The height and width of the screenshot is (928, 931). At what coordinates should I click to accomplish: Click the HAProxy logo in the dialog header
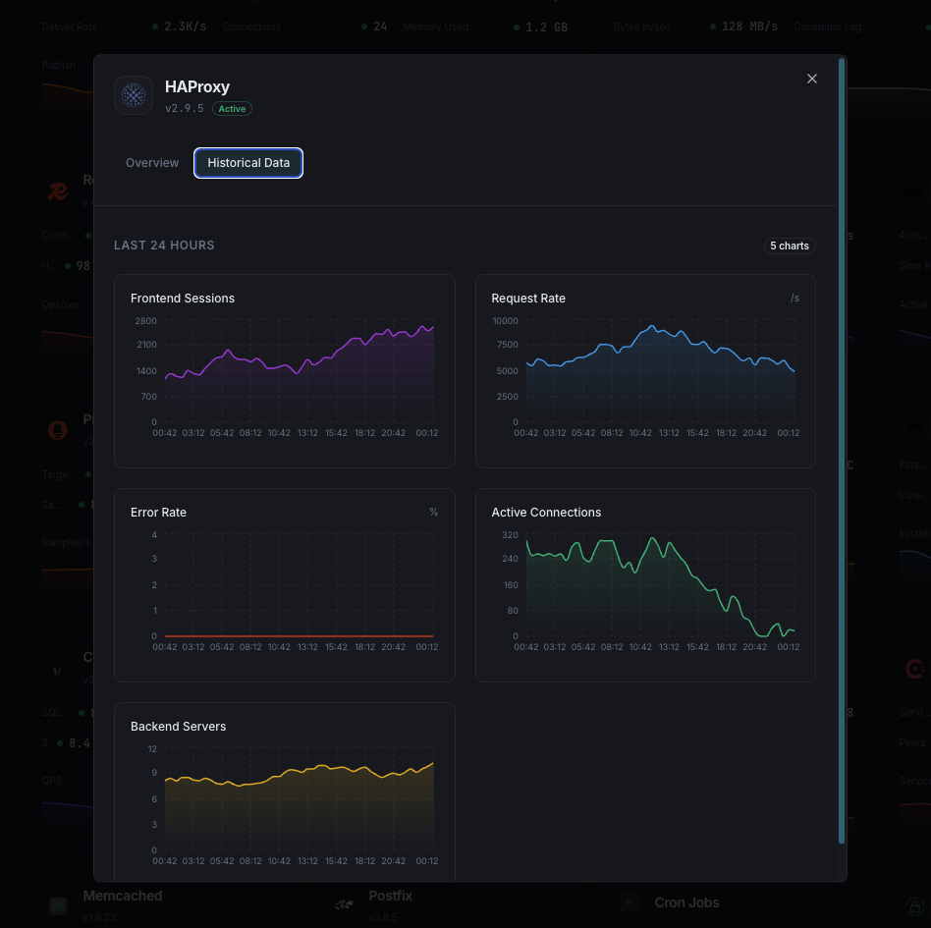tap(133, 95)
